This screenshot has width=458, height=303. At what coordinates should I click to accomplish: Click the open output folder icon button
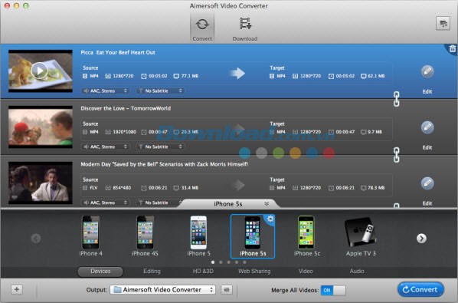227,290
